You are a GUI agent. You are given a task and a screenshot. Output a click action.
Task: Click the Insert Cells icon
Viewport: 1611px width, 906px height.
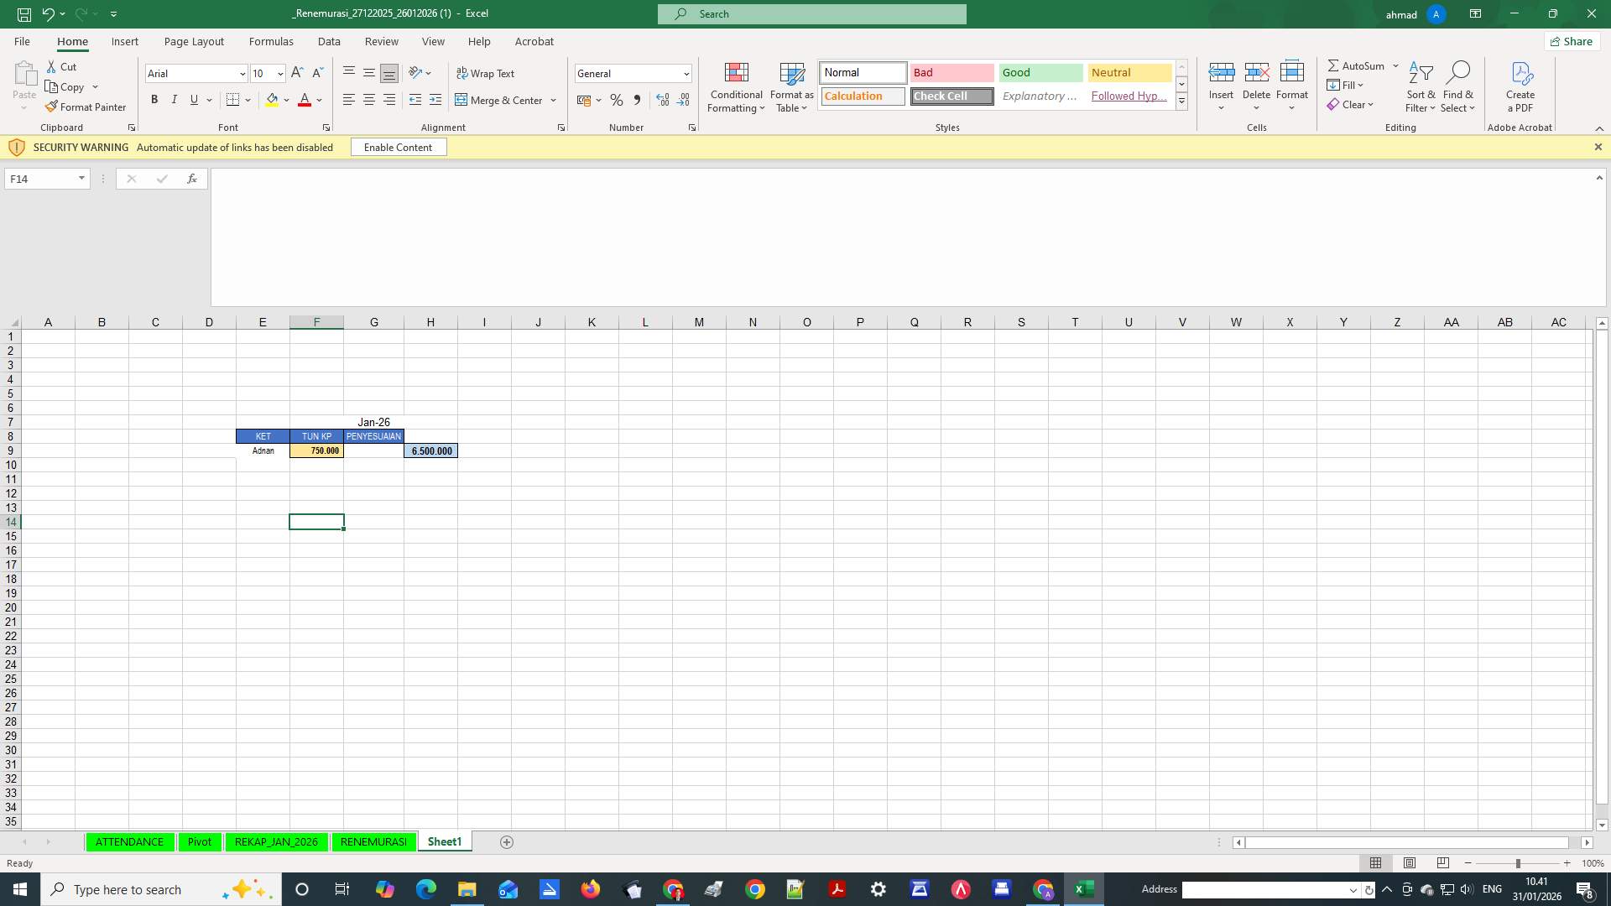click(1222, 73)
